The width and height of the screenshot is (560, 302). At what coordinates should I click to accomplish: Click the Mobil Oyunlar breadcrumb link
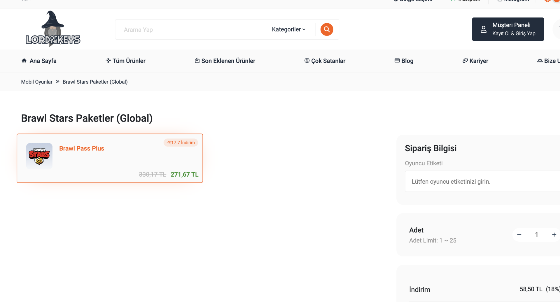point(37,82)
